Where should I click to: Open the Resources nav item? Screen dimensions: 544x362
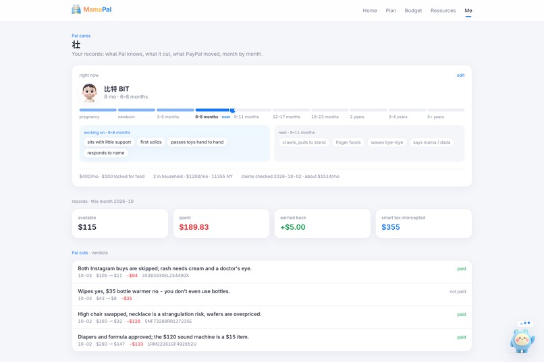(x=443, y=10)
